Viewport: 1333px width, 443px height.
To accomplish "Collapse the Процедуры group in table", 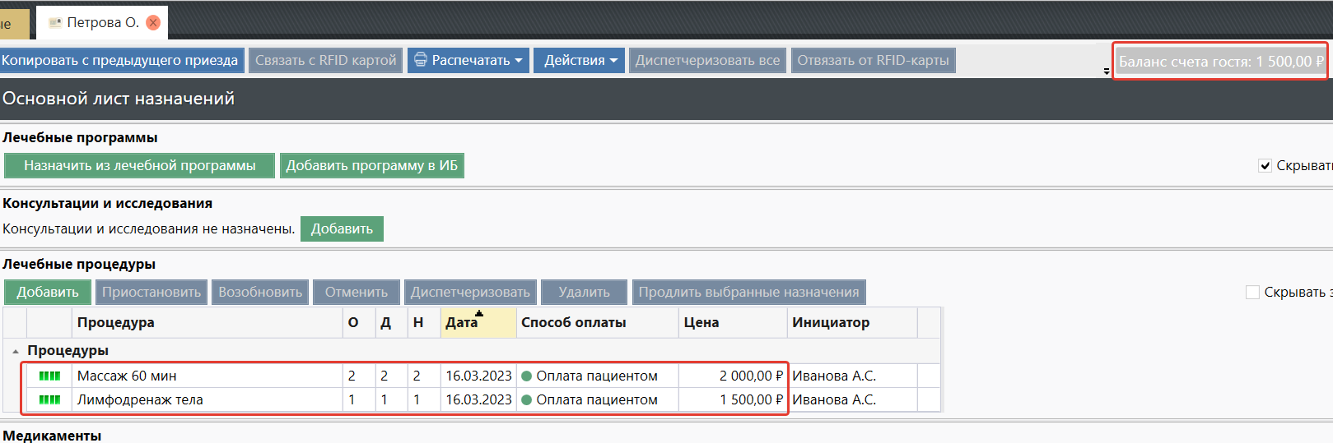I will pyautogui.click(x=16, y=351).
